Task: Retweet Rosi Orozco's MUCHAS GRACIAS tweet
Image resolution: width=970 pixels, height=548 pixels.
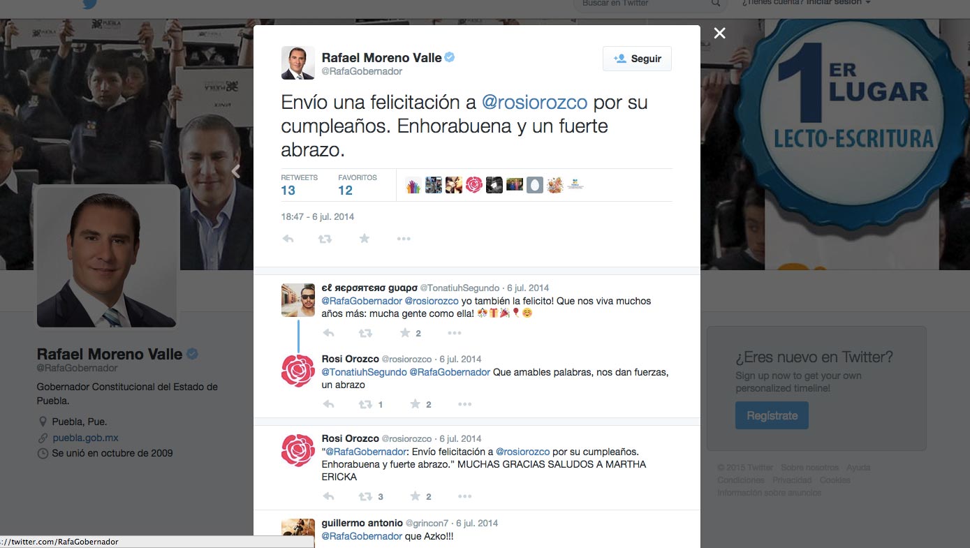Action: [x=365, y=496]
